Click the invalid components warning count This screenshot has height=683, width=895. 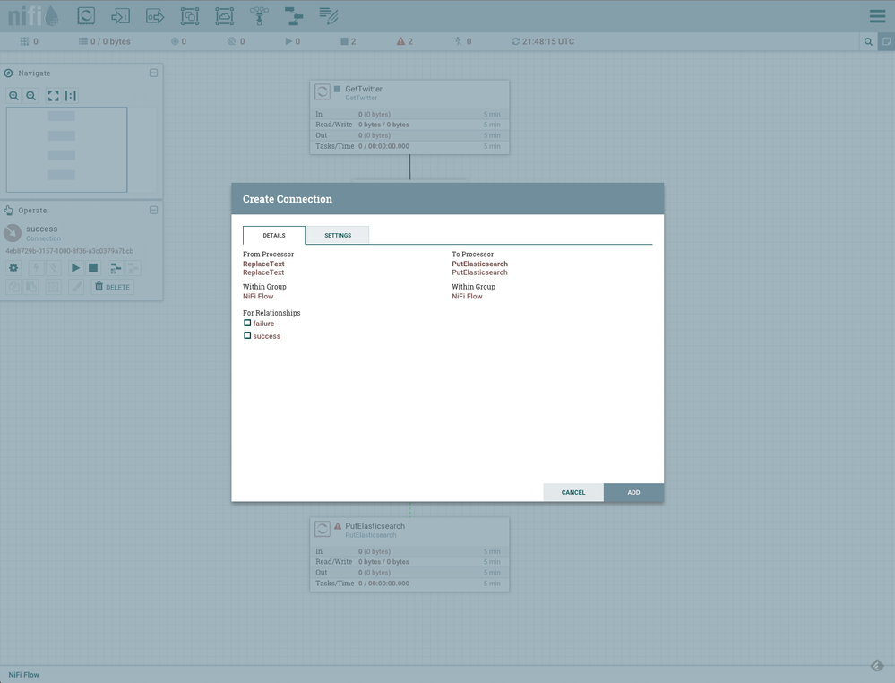pos(405,41)
